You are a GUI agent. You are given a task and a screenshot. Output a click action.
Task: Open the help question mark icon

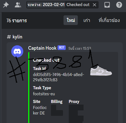pos(119,5)
